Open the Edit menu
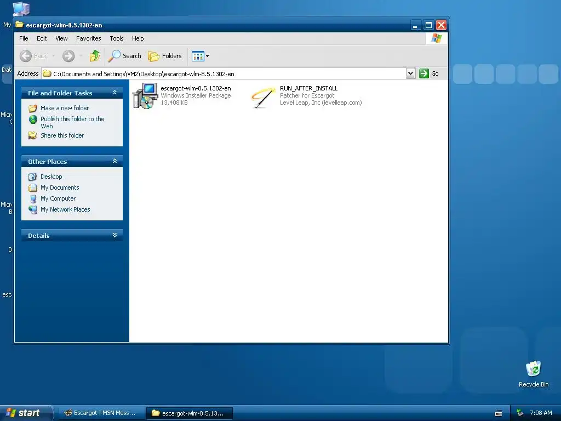The width and height of the screenshot is (561, 421). pyautogui.click(x=42, y=38)
